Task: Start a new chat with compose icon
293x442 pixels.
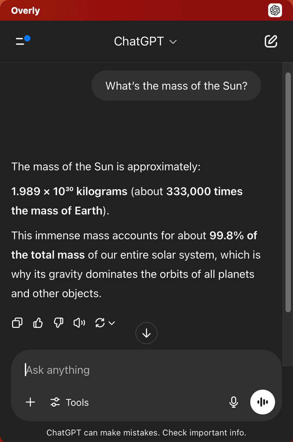Action: [271, 41]
